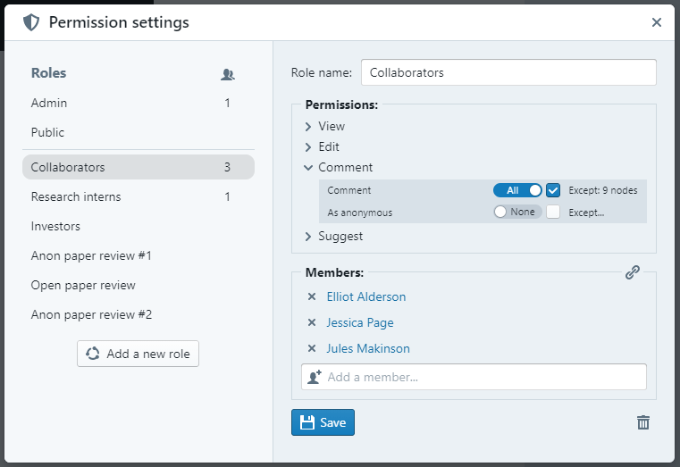Image resolution: width=680 pixels, height=467 pixels.
Task: Click the Except: 9 nodes text
Action: [603, 190]
